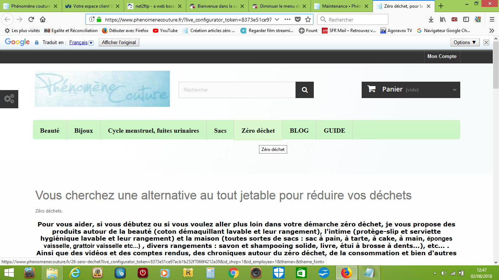Click Afficher l'original button
The height and width of the screenshot is (280, 499).
(x=119, y=43)
